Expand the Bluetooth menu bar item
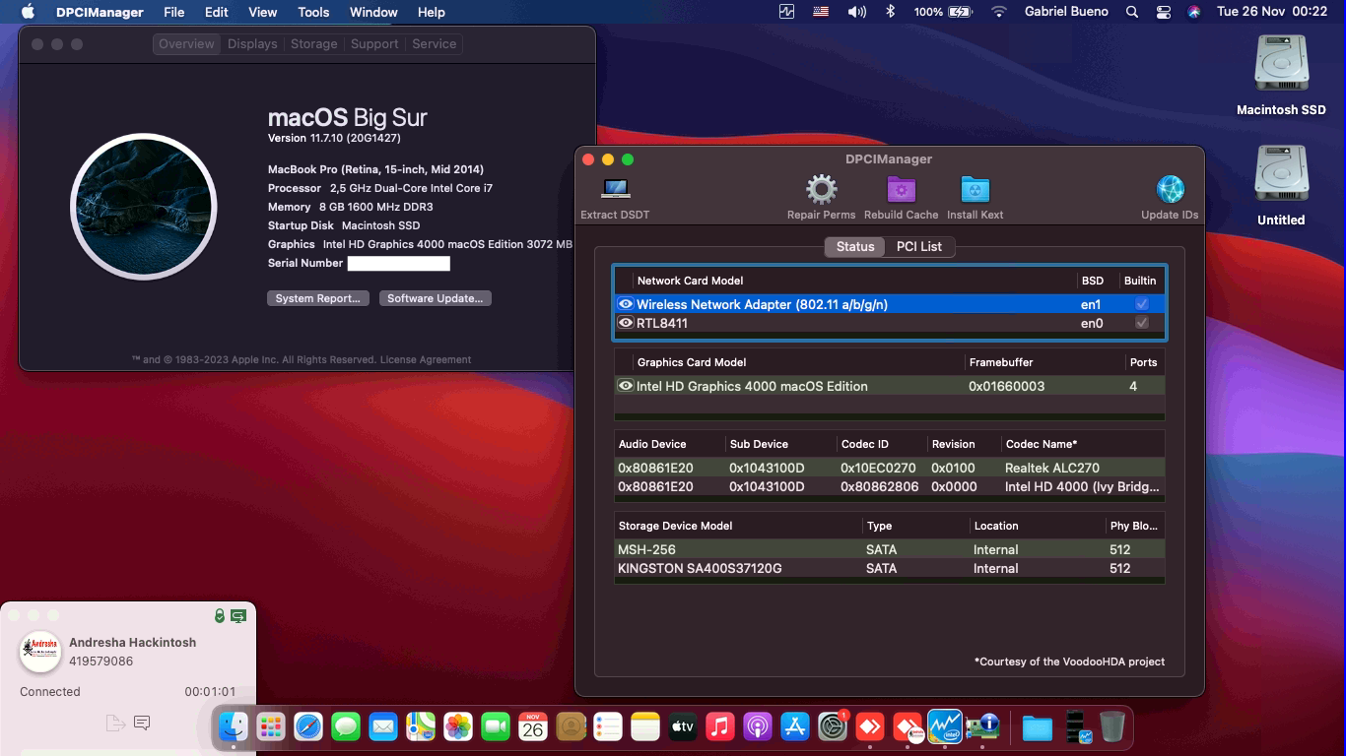 click(892, 11)
